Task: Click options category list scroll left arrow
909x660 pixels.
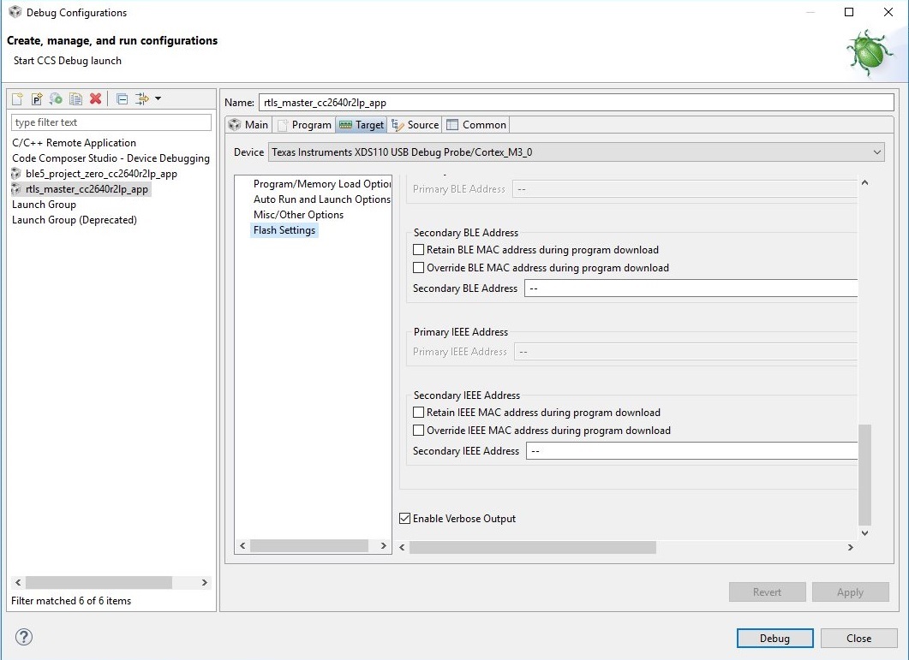Action: click(x=242, y=546)
